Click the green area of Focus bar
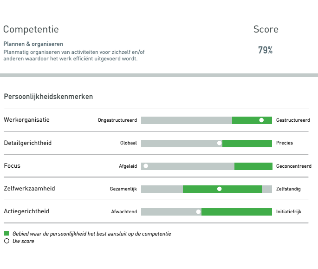This screenshot has height=269, width=318. [x=253, y=166]
